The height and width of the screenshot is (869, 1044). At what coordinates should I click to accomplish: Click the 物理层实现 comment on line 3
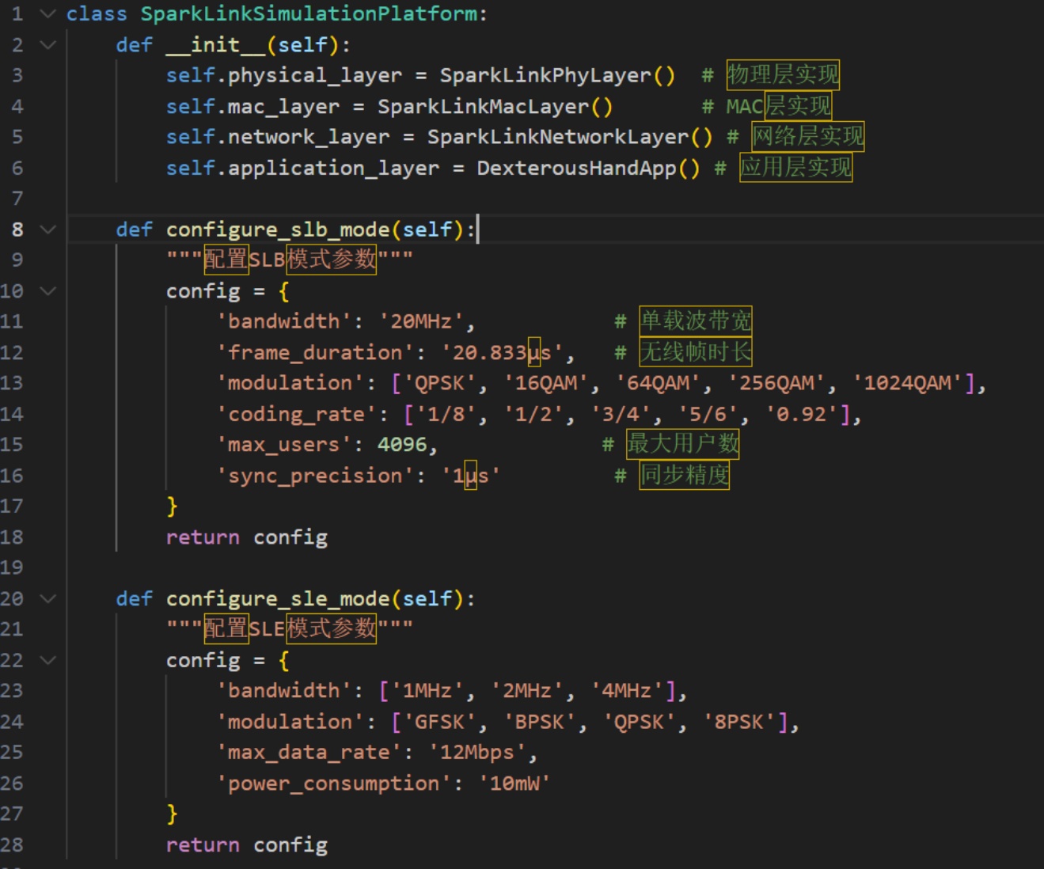coord(782,75)
